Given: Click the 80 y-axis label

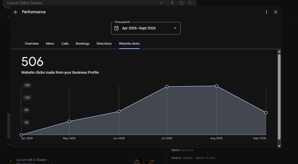Looking at the screenshot, I should tap(27, 110).
